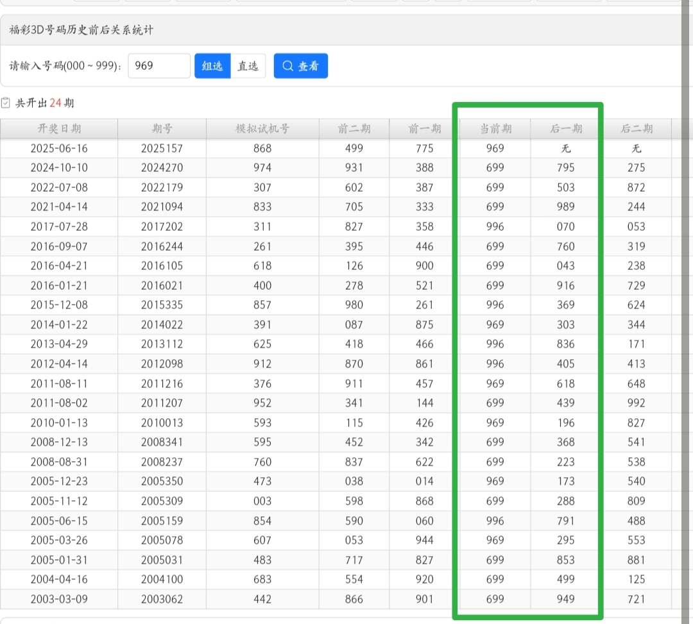
Task: Select the 组选 mode toggle
Action: pyautogui.click(x=212, y=66)
